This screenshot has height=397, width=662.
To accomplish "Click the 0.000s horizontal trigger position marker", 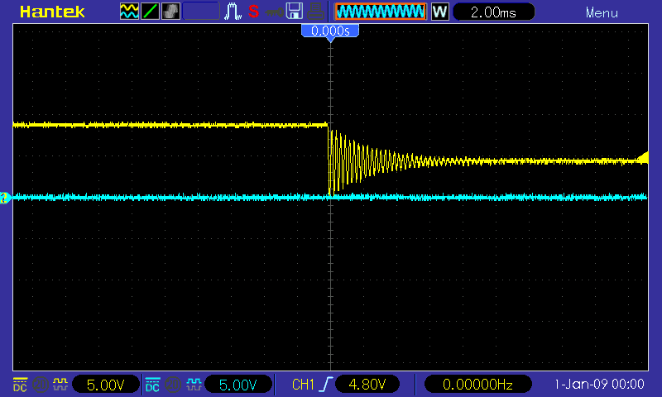I will (x=330, y=31).
